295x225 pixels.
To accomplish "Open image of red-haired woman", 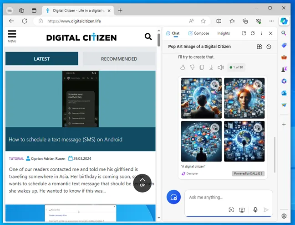I will (x=244, y=98).
